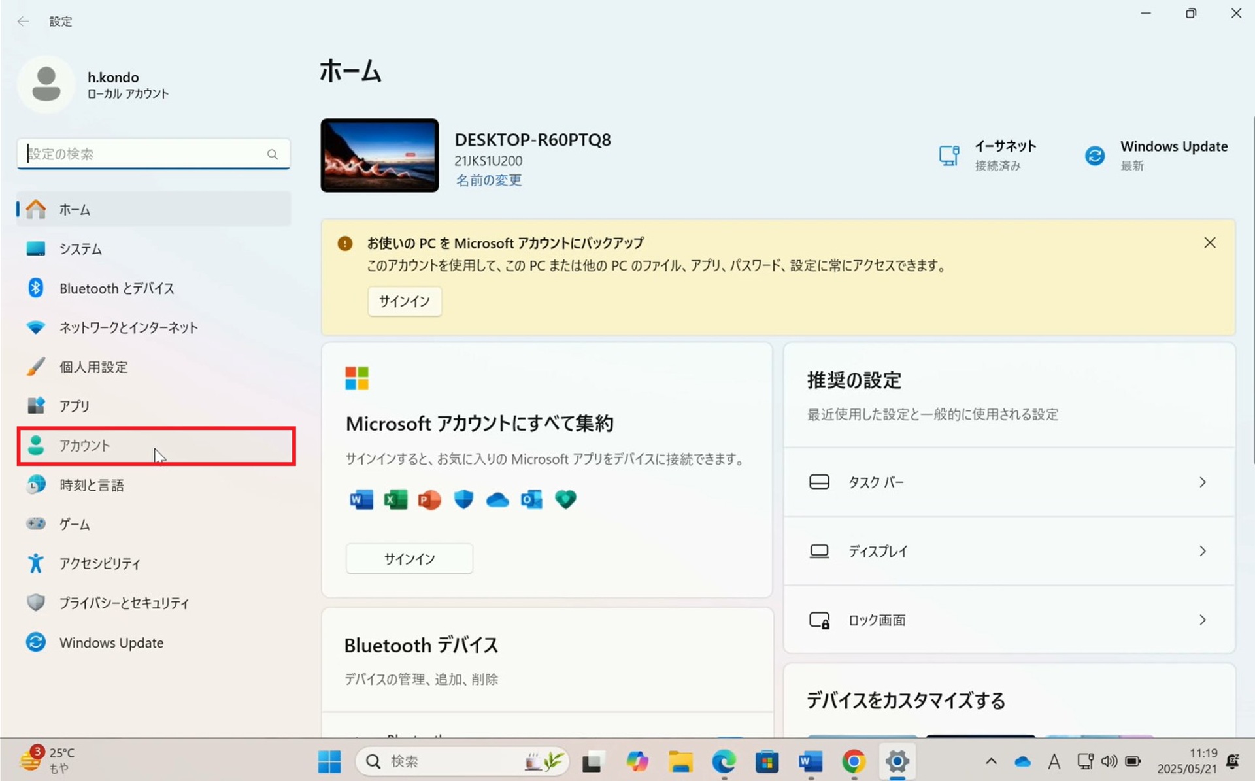This screenshot has width=1255, height=781.
Task: Open ゲーム settings in sidebar
Action: (154, 524)
